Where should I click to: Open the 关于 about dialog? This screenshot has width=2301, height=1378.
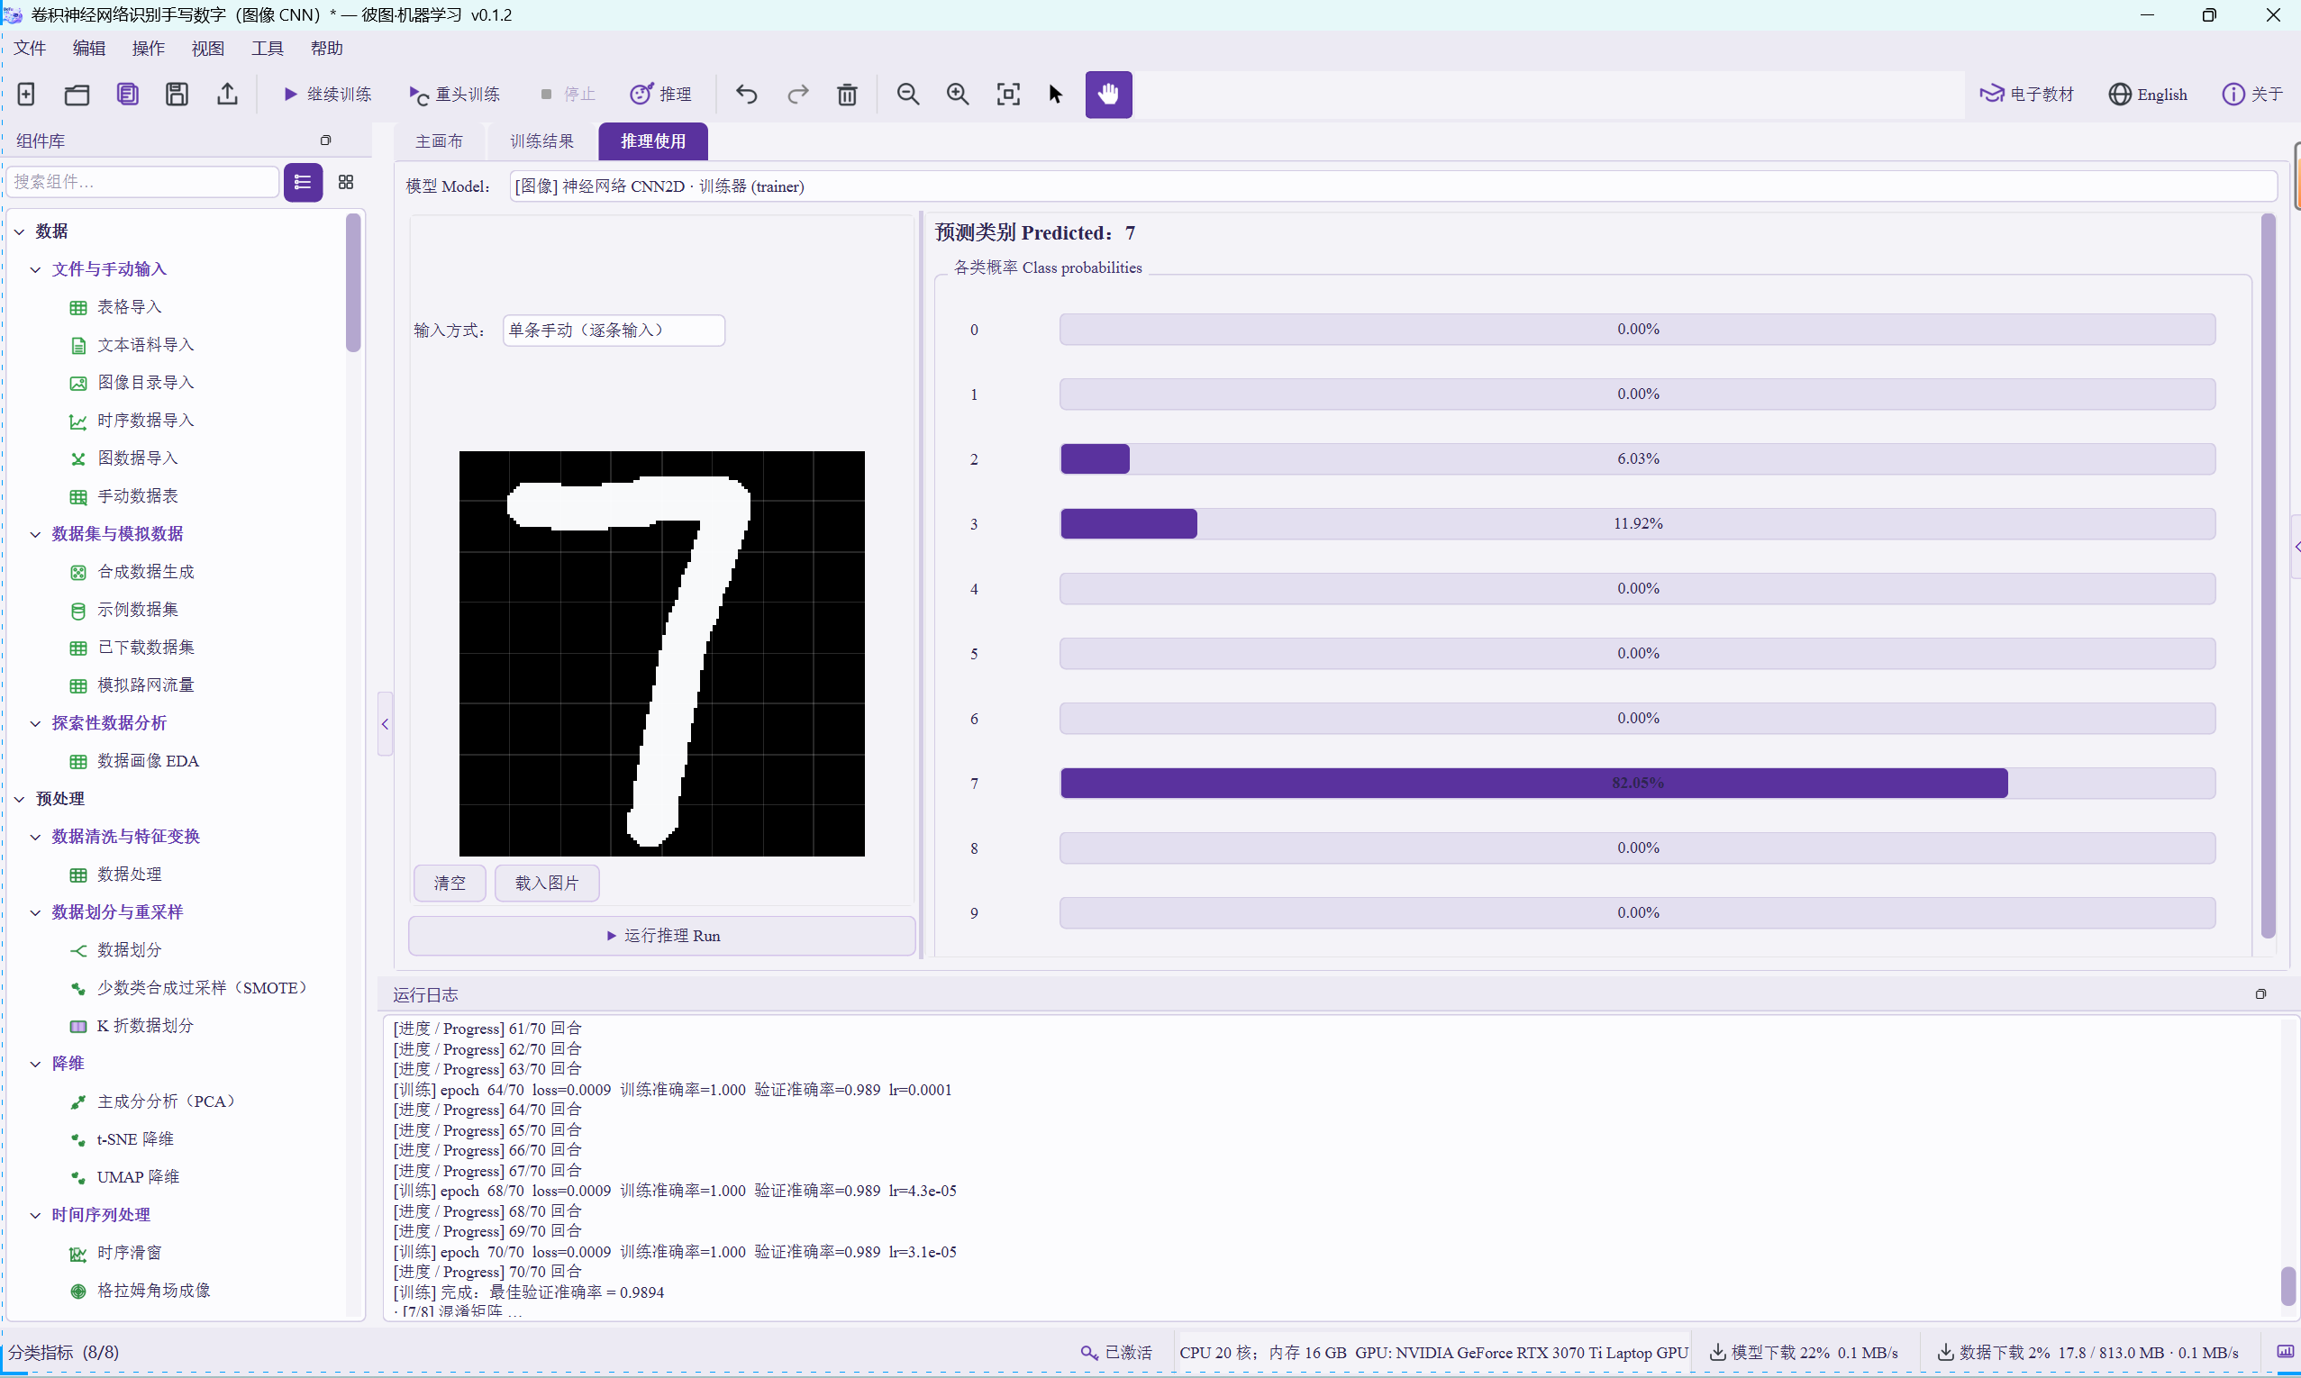coord(2251,94)
